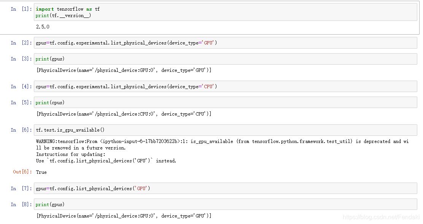The height and width of the screenshot is (224, 423).
Task: Select cell 6 with tf.test.is_gpu_available()
Action: pyautogui.click(x=226, y=130)
